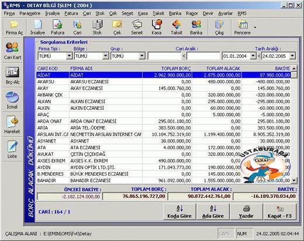Open the Parametre menu
This screenshot has height=241, width=304.
click(30, 13)
